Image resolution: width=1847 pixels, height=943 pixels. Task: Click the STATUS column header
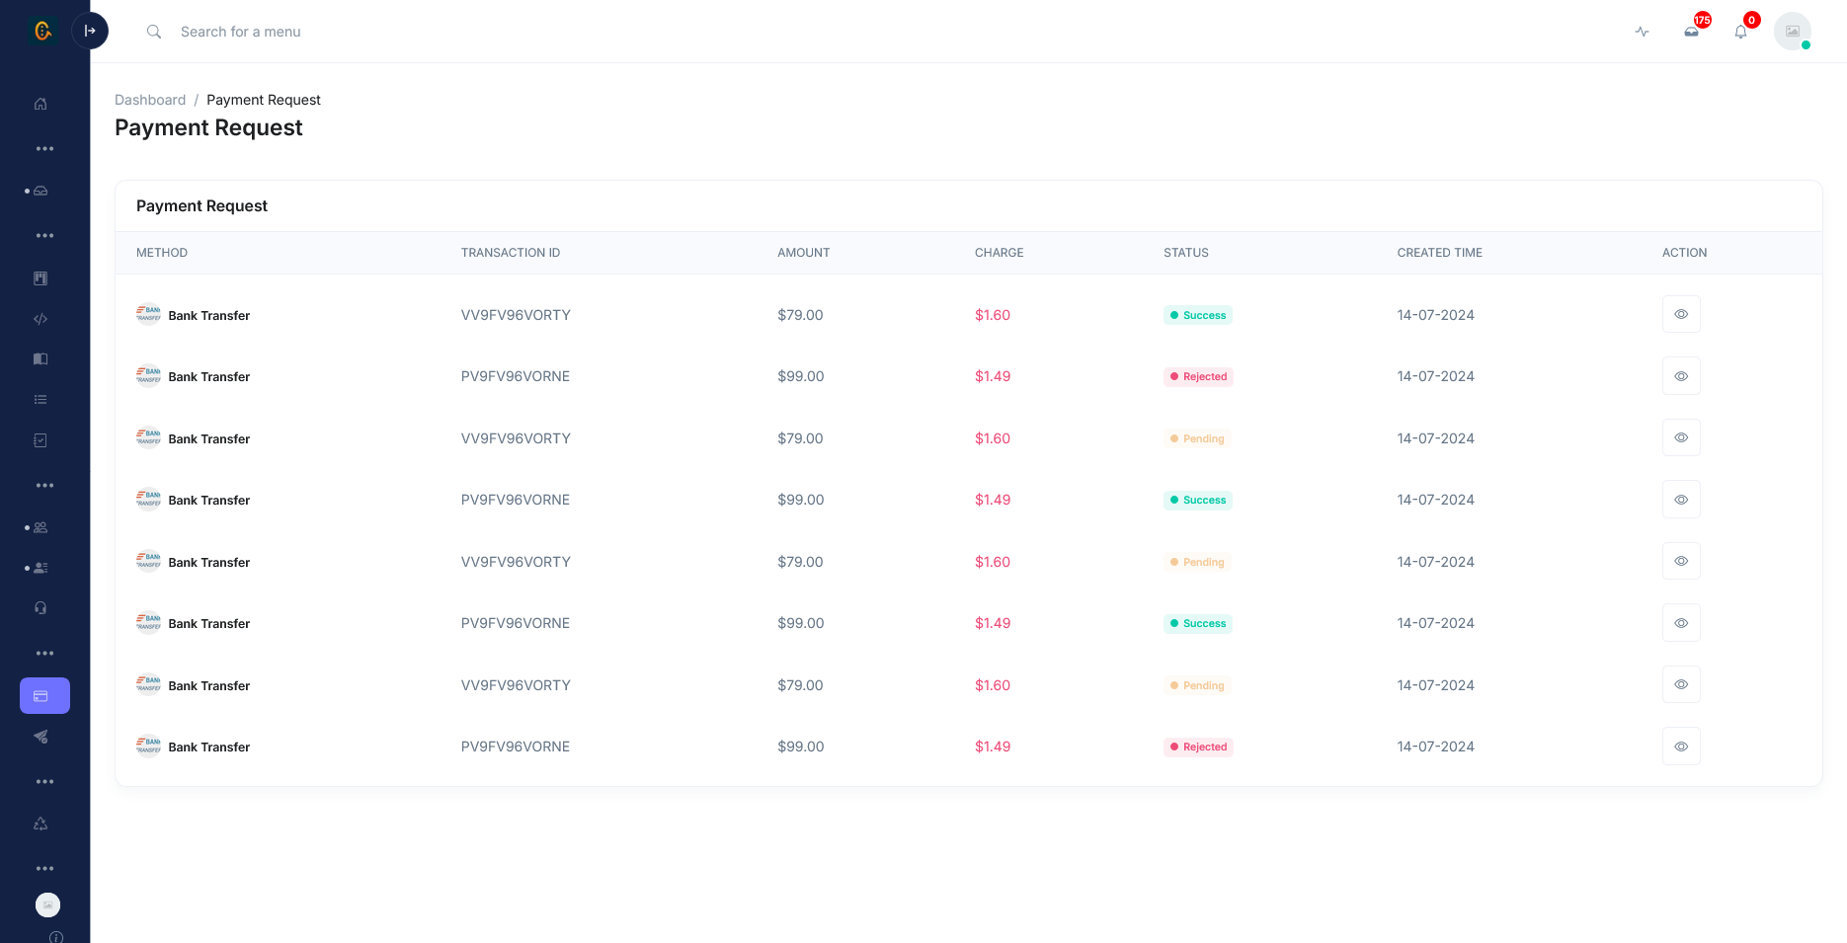1186,253
